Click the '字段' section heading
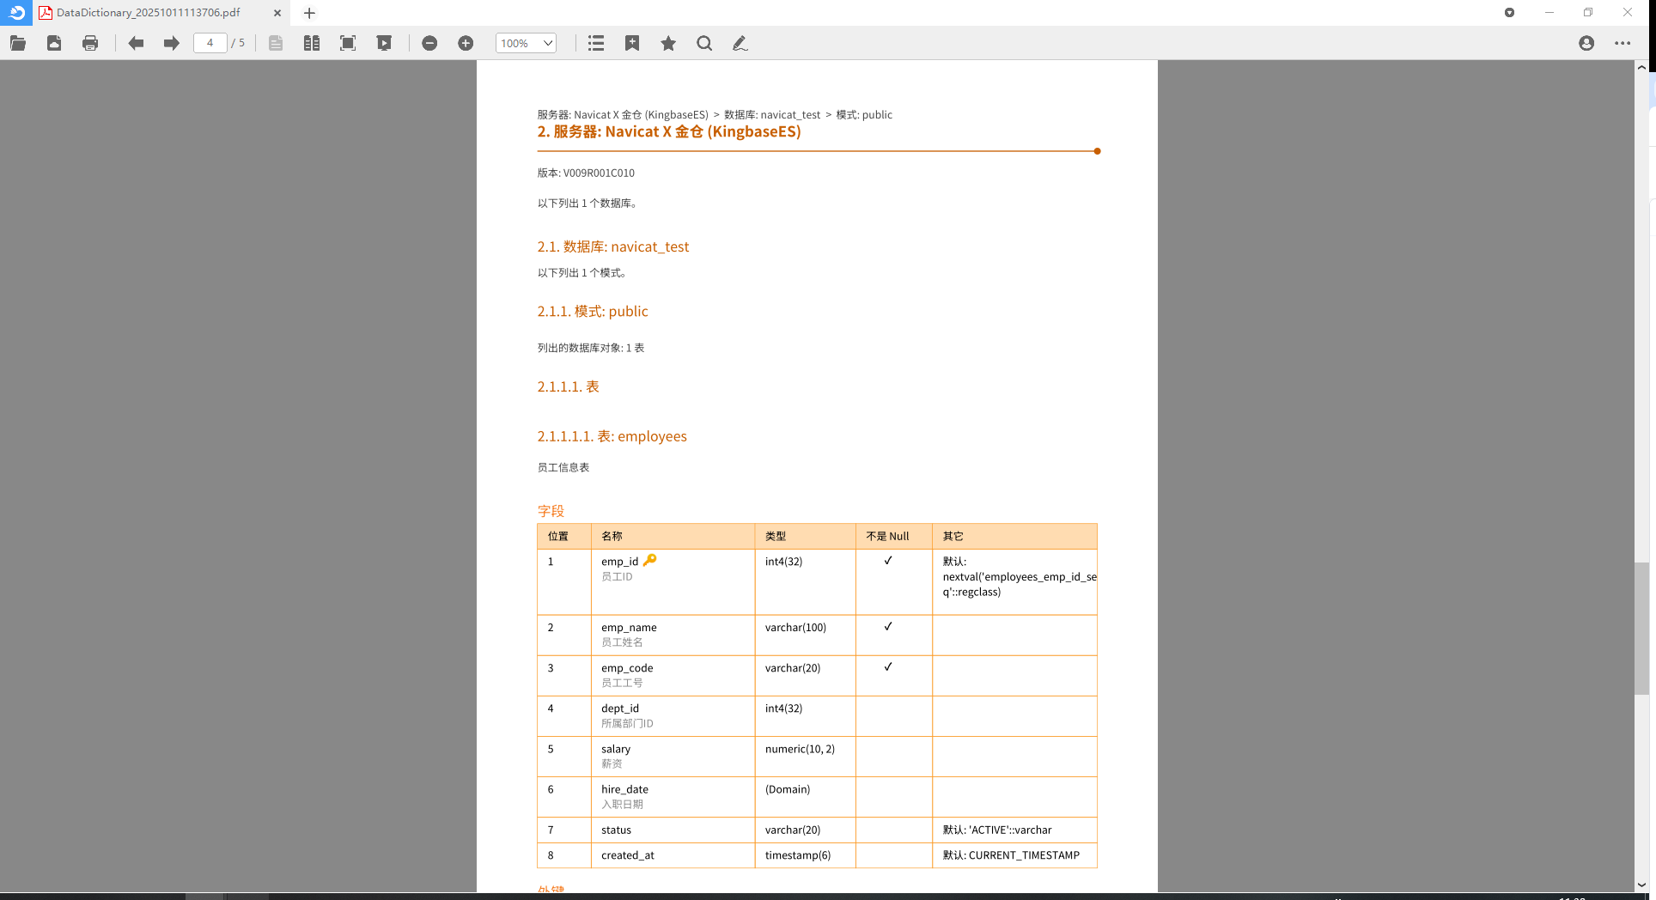Image resolution: width=1656 pixels, height=900 pixels. click(551, 511)
